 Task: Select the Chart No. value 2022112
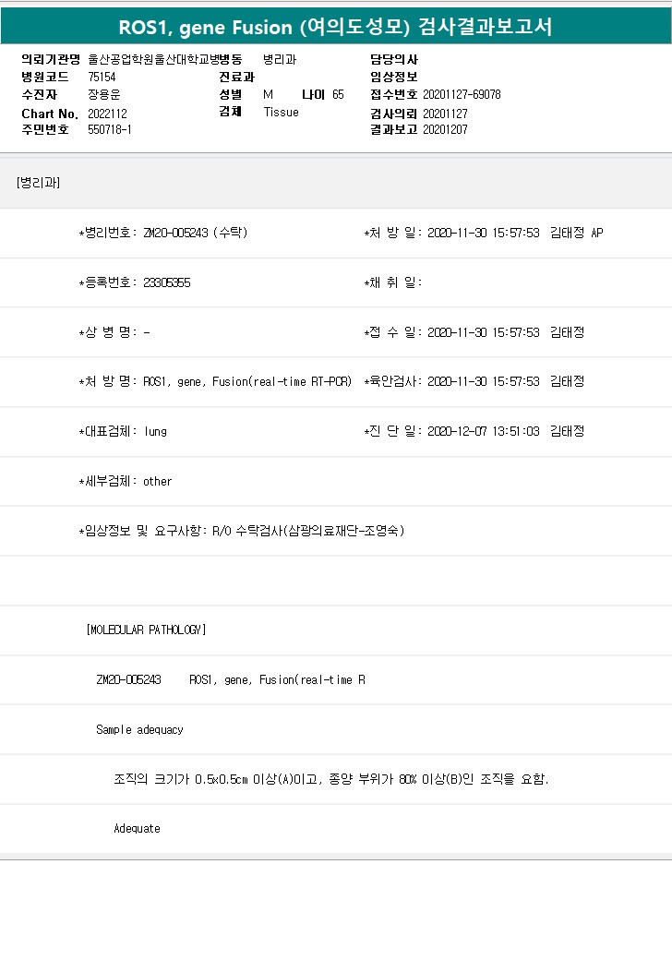click(x=107, y=113)
